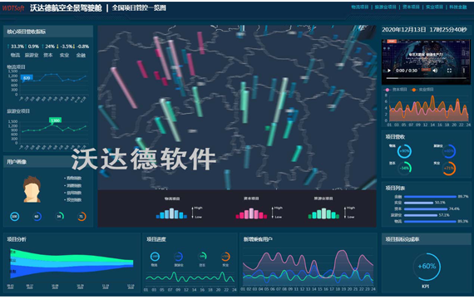Click the 24% 资本 indicator
This screenshot has height=299, width=474.
[x=47, y=51]
